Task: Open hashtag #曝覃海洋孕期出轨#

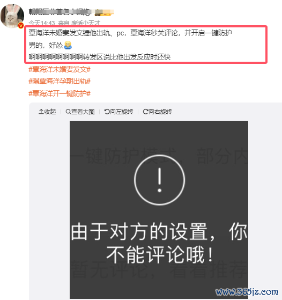Action: tap(60, 82)
